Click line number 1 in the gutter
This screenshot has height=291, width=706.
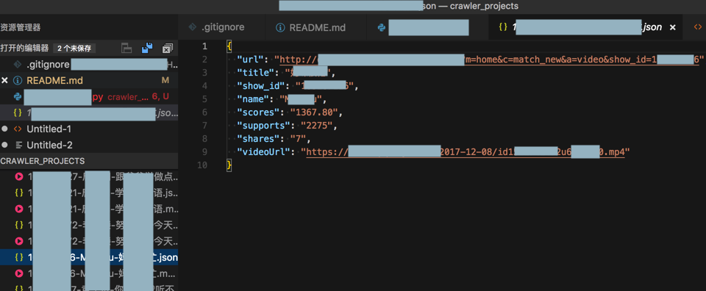point(205,46)
